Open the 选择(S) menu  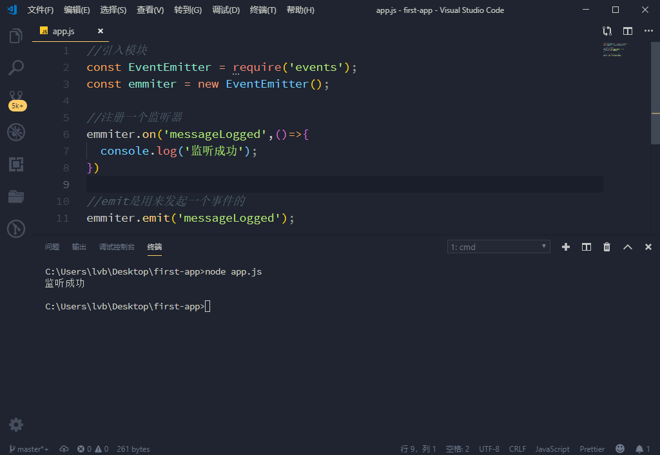[113, 10]
